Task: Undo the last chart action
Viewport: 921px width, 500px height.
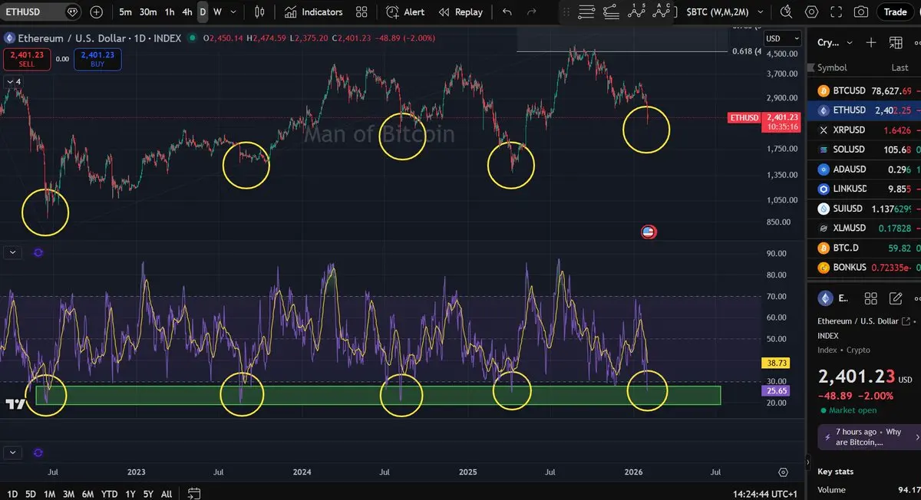Action: coord(507,12)
